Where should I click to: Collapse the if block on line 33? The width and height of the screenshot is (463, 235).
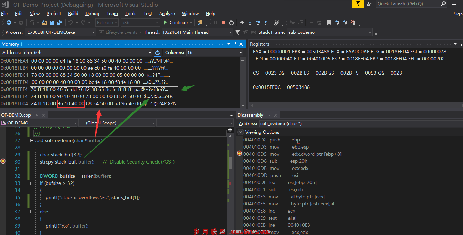(32, 183)
